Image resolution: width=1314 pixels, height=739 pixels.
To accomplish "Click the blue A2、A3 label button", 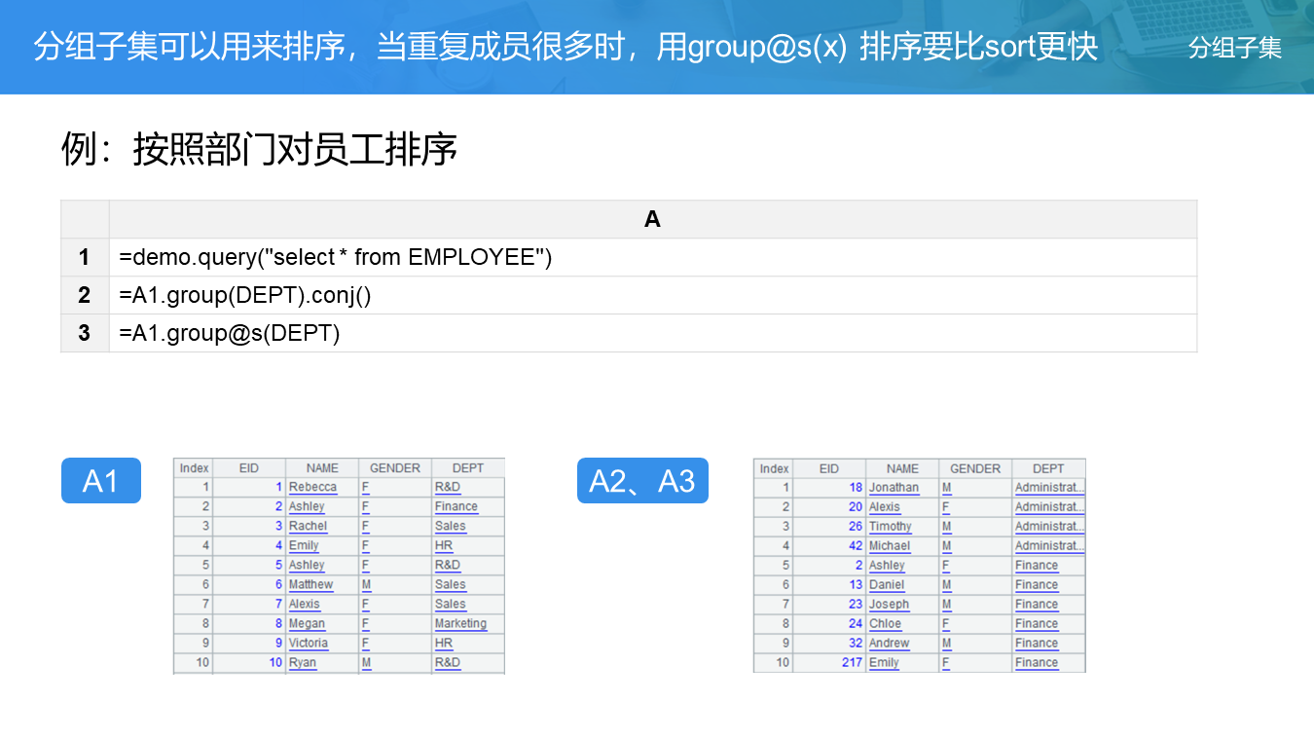I will click(642, 481).
